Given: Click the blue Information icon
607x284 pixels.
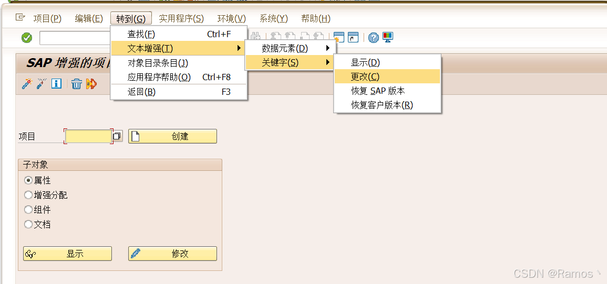Looking at the screenshot, I should [57, 84].
